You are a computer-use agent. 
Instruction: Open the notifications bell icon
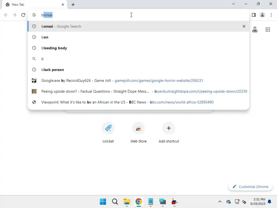(270, 201)
